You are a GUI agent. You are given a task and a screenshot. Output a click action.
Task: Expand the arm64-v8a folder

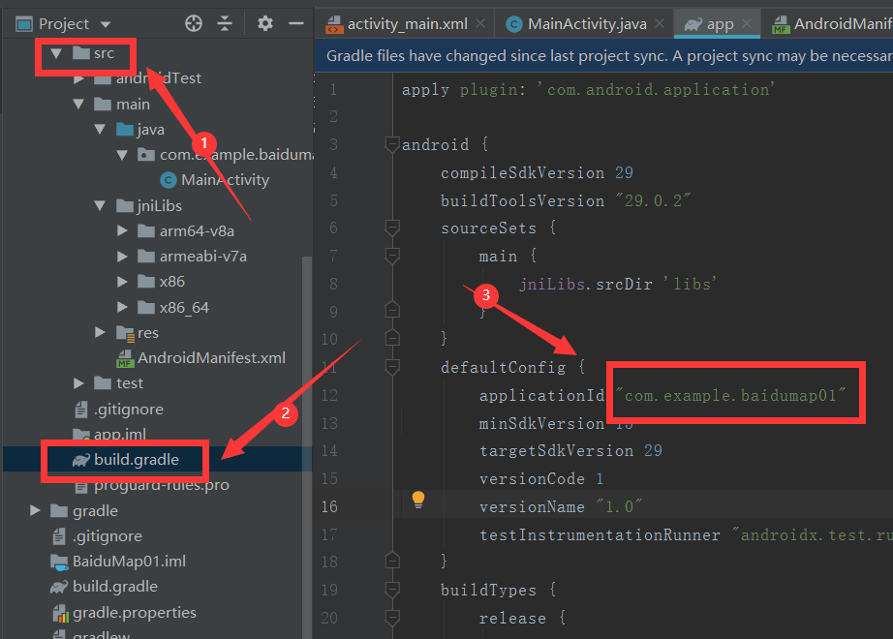pos(122,230)
